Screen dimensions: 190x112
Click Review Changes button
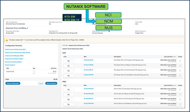click(51, 83)
